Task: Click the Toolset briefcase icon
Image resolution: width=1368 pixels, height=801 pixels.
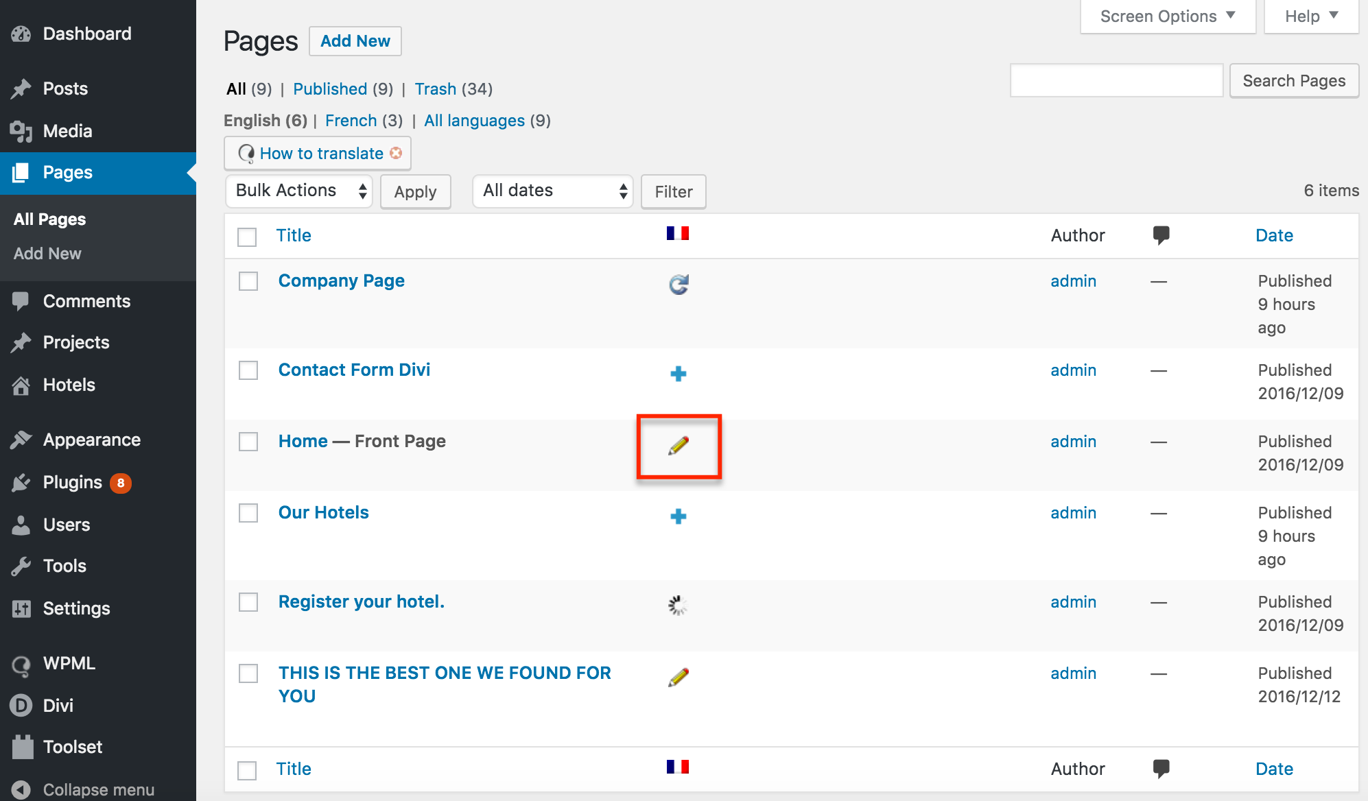Action: 23,747
